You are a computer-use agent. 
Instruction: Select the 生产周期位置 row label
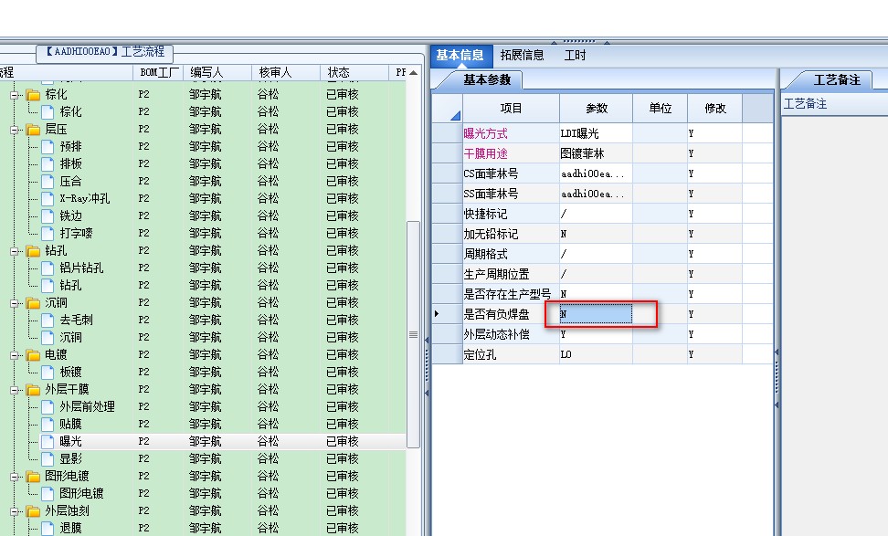click(496, 275)
